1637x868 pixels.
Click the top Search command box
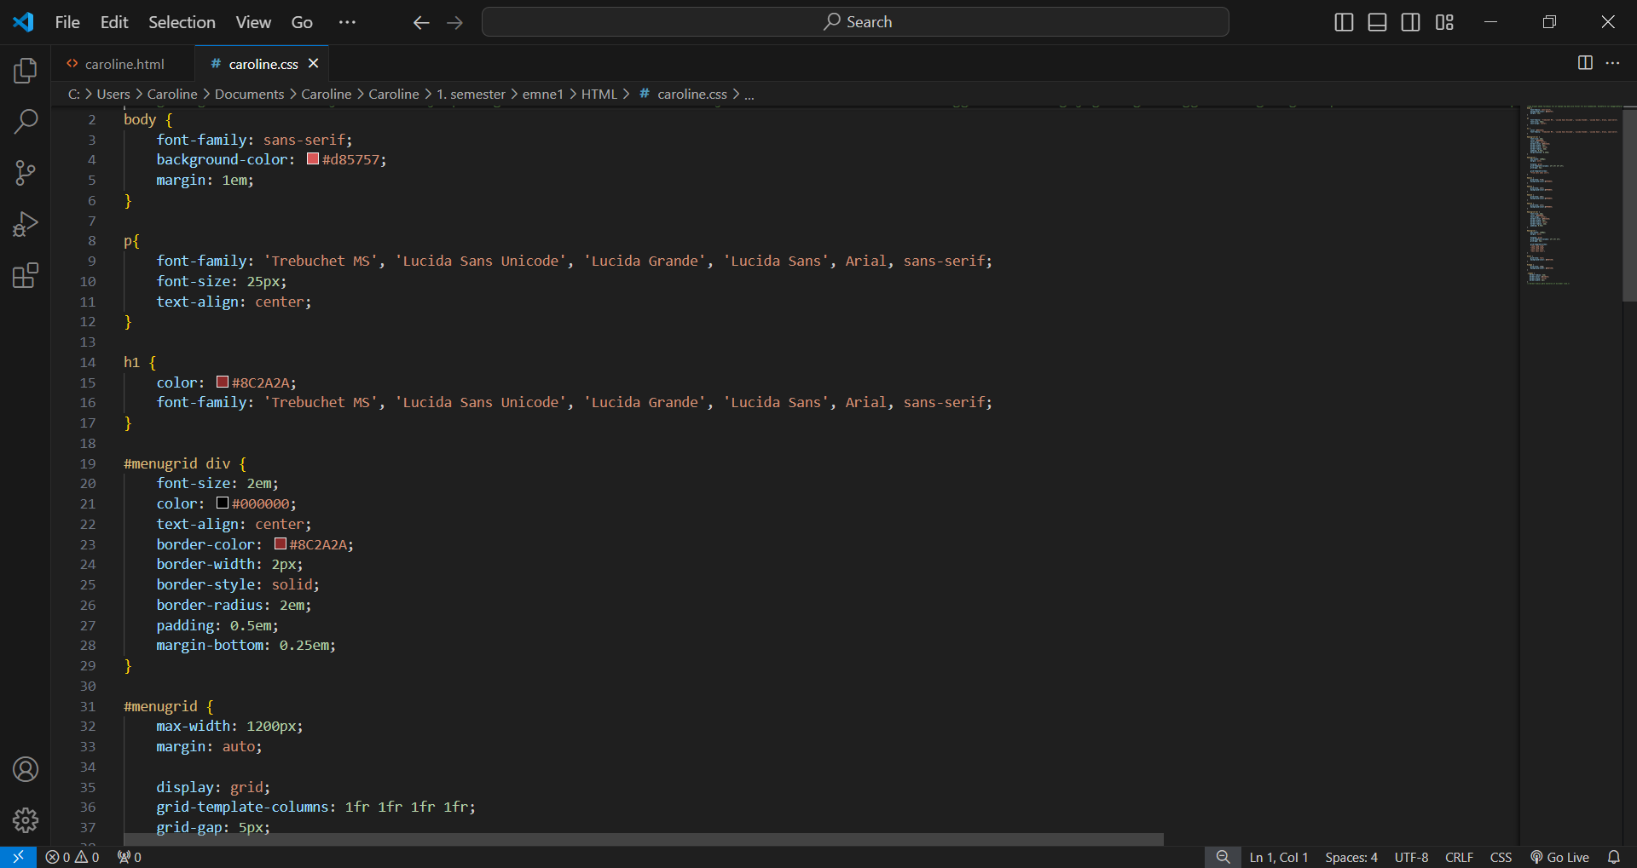tap(855, 22)
